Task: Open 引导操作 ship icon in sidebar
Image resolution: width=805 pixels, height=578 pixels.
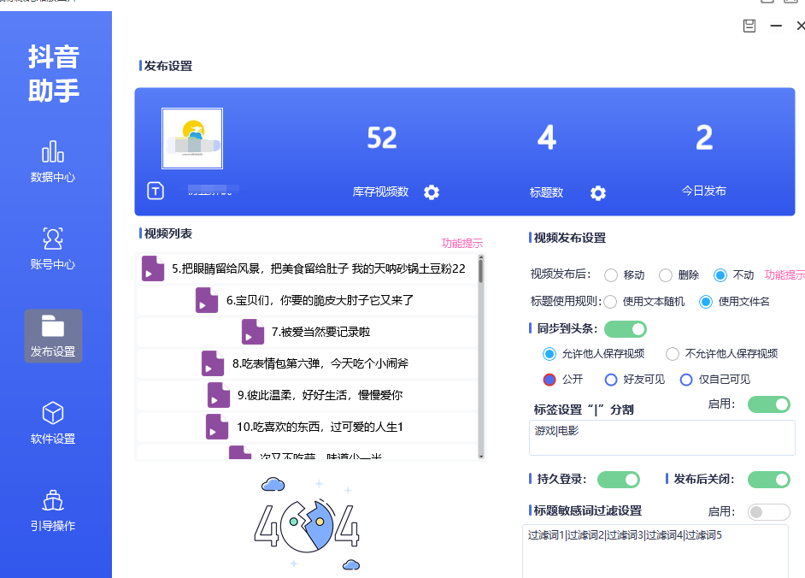Action: pyautogui.click(x=53, y=500)
